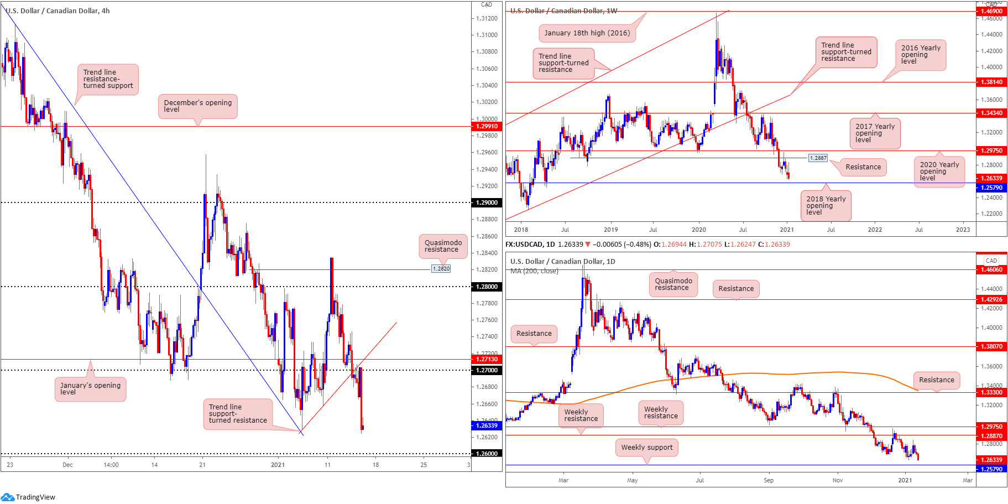This screenshot has height=504, width=1008.
Task: Click the 1.2820 price tag on the 4h chart
Action: [441, 269]
